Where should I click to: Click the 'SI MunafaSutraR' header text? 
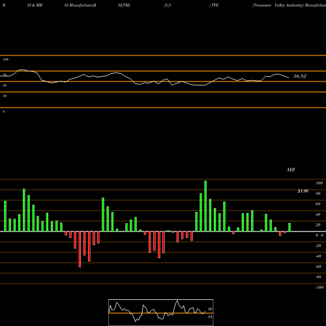coord(80,5)
